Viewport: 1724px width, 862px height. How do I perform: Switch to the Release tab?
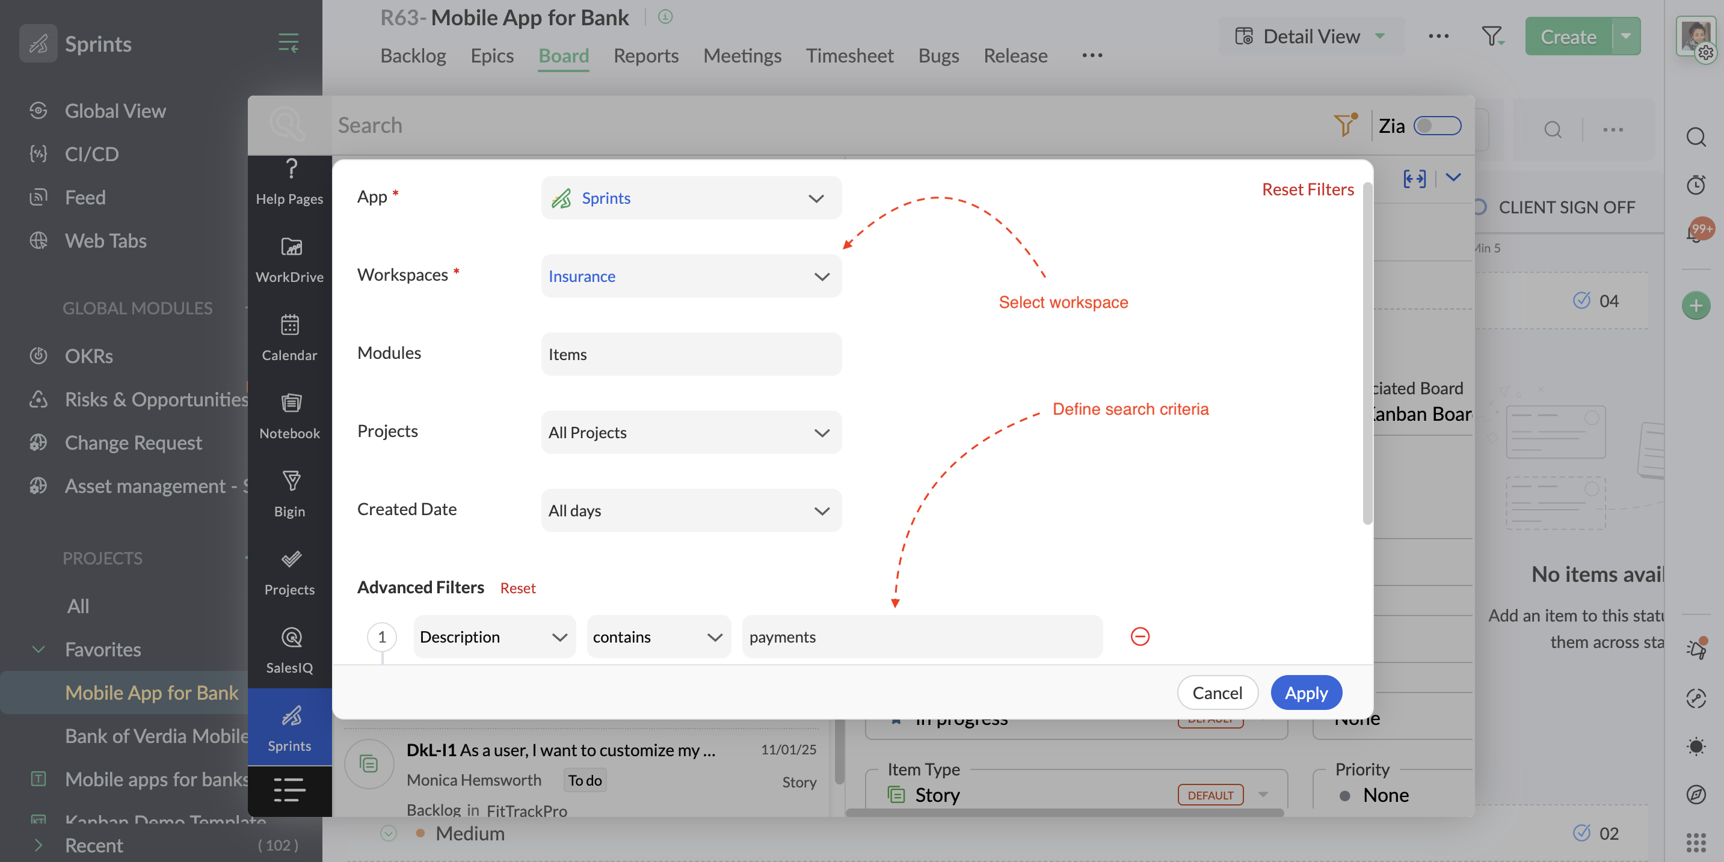tap(1015, 55)
